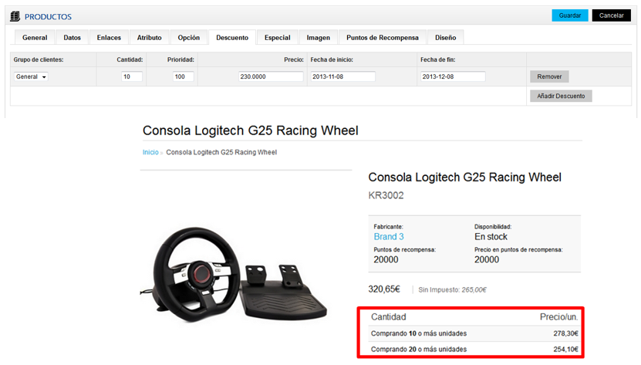Click the Sin Impuesto 265,00€ text
The width and height of the screenshot is (641, 365).
(x=453, y=289)
